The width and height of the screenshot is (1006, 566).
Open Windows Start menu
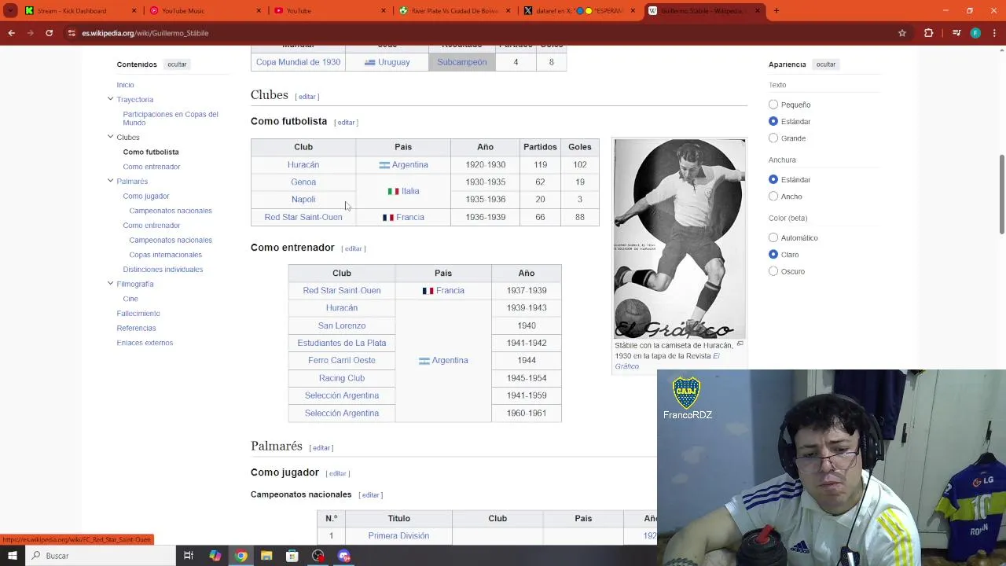pos(12,556)
